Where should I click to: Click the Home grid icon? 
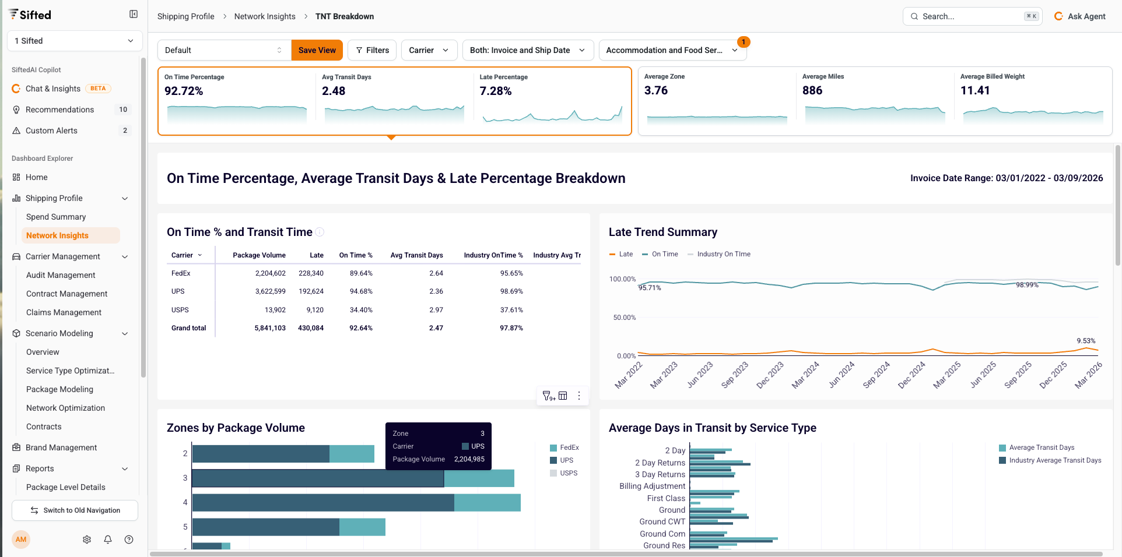[16, 177]
